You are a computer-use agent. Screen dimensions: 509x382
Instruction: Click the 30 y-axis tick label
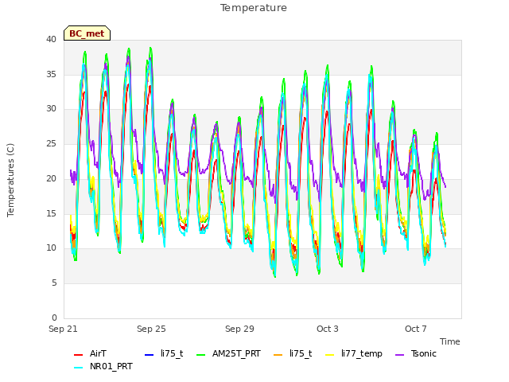coord(51,109)
